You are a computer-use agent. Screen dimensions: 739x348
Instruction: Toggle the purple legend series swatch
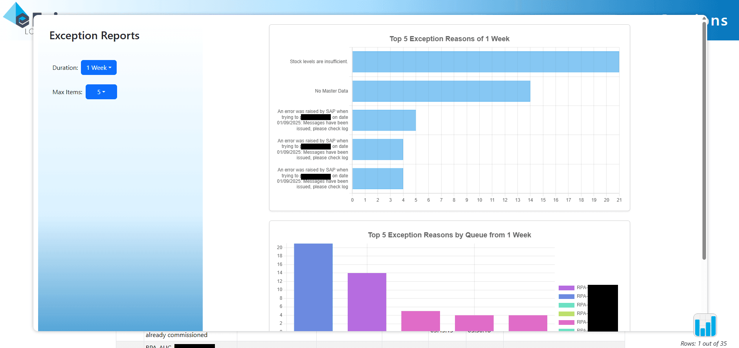566,288
